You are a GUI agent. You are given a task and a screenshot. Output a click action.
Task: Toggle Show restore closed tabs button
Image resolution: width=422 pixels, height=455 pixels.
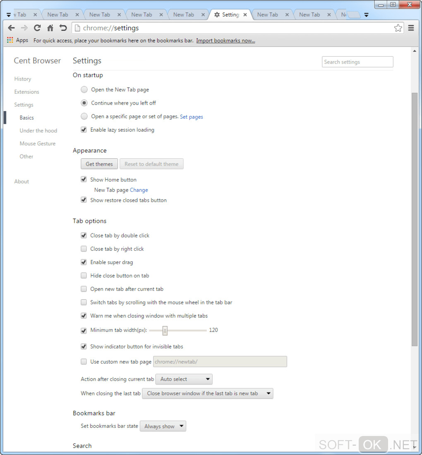click(x=84, y=200)
